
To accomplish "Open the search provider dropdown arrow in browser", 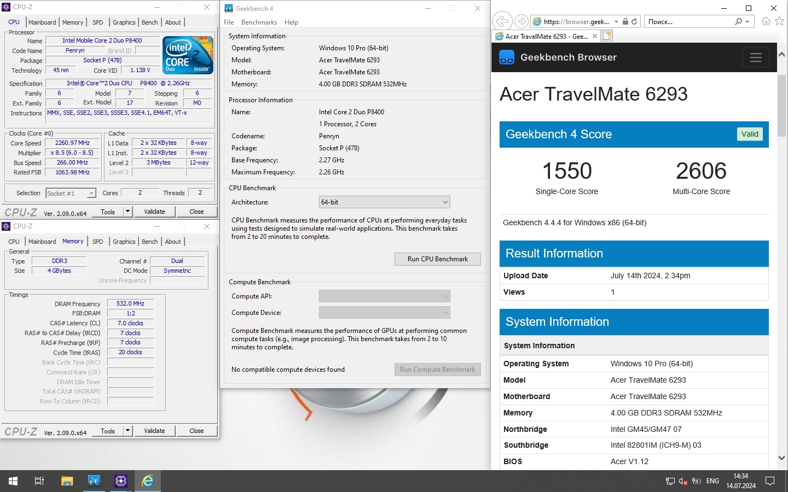I will [748, 21].
